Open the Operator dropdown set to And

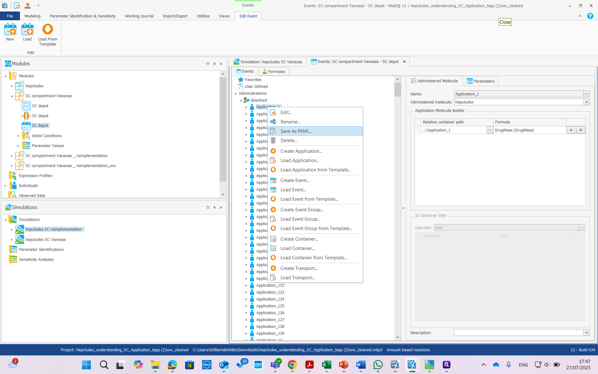coord(582,228)
